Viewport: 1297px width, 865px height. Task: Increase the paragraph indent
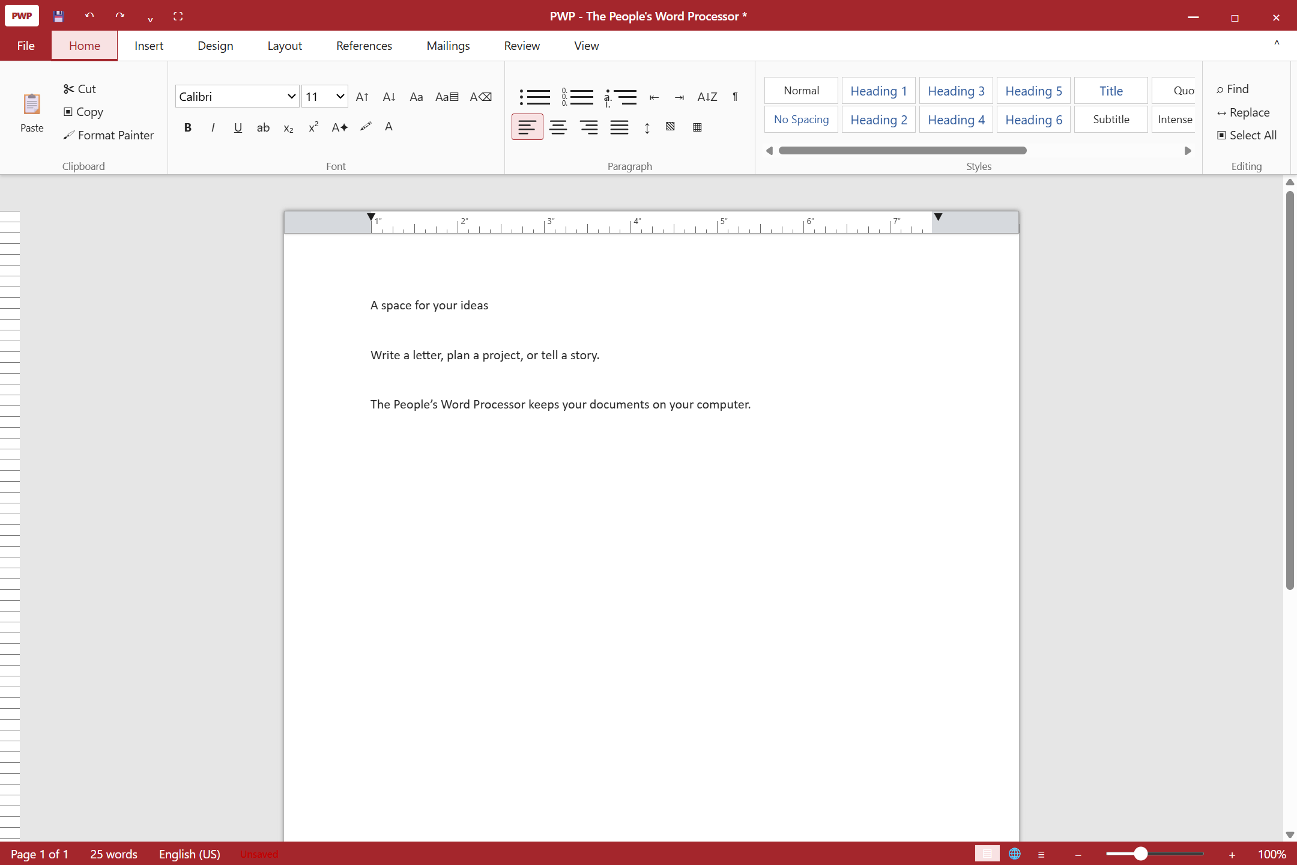[679, 97]
